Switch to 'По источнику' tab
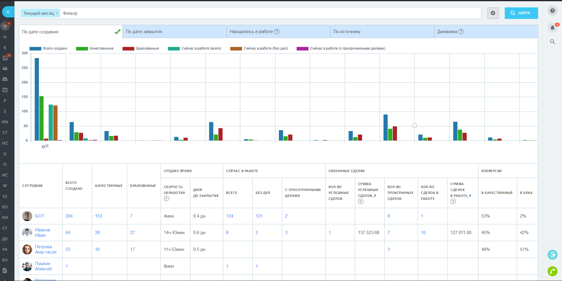This screenshot has width=562, height=281. [x=382, y=32]
